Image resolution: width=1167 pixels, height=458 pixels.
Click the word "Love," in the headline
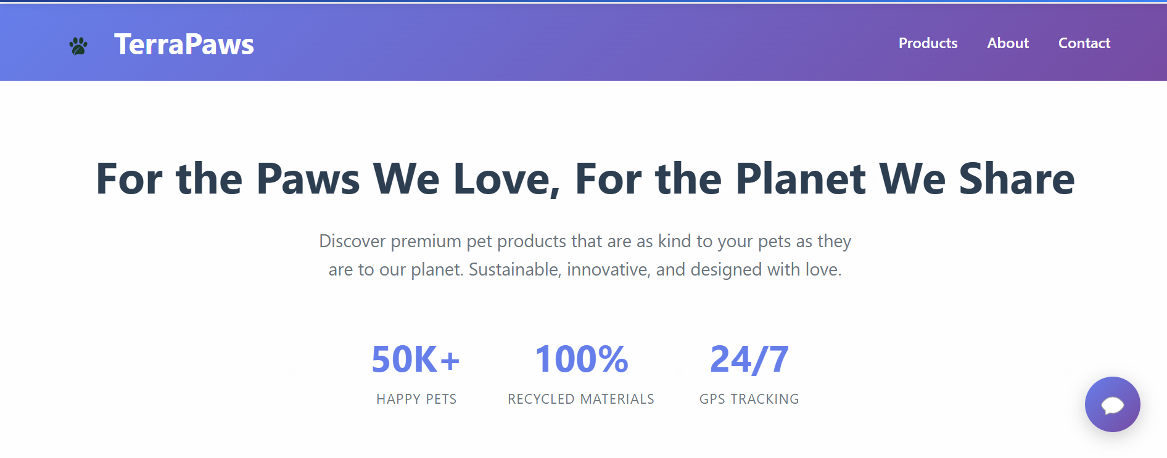[507, 179]
